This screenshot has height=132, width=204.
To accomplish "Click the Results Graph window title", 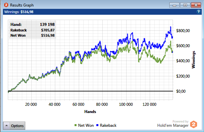I will coord(22,5).
